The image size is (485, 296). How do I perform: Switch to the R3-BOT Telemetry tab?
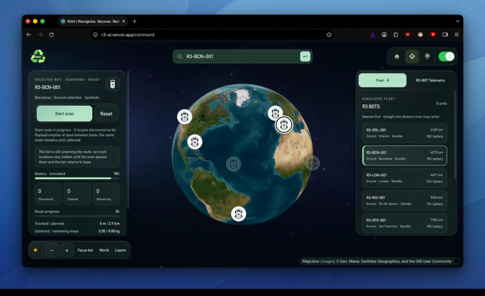click(430, 81)
